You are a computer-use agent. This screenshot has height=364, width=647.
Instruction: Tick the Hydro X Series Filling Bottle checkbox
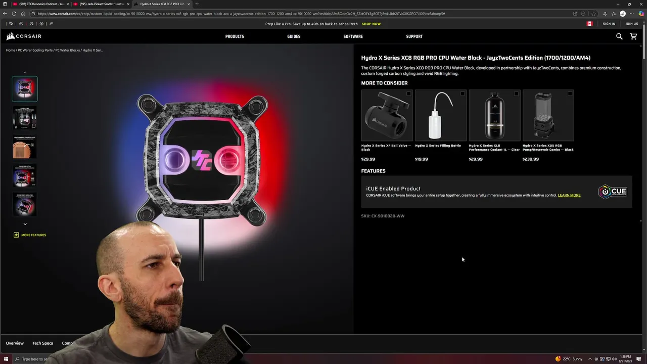pos(463,94)
